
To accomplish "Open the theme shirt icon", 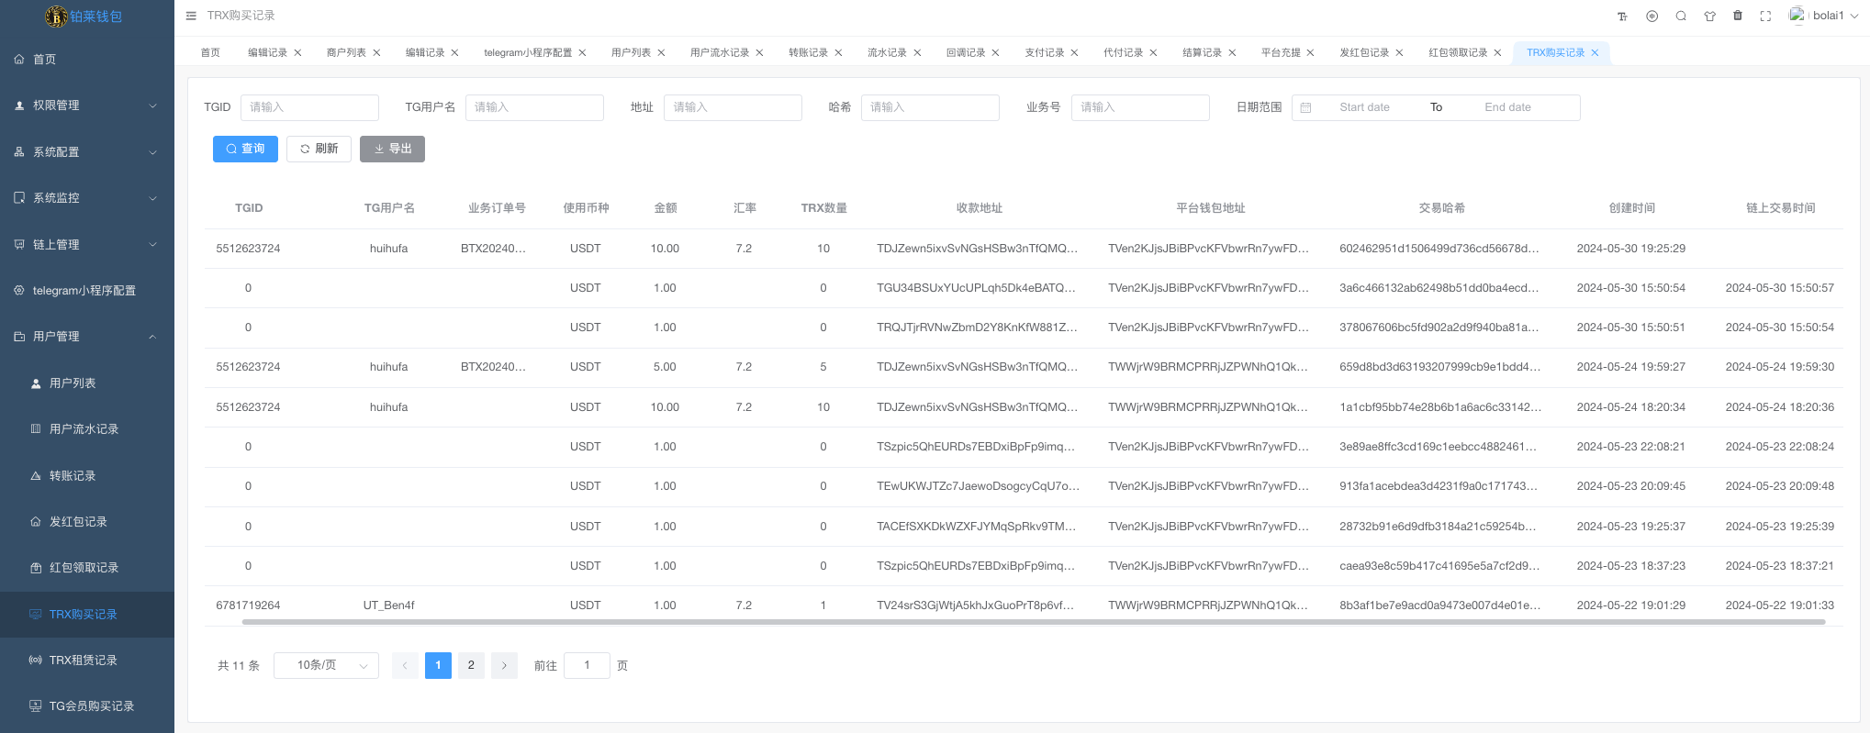I will [1709, 17].
